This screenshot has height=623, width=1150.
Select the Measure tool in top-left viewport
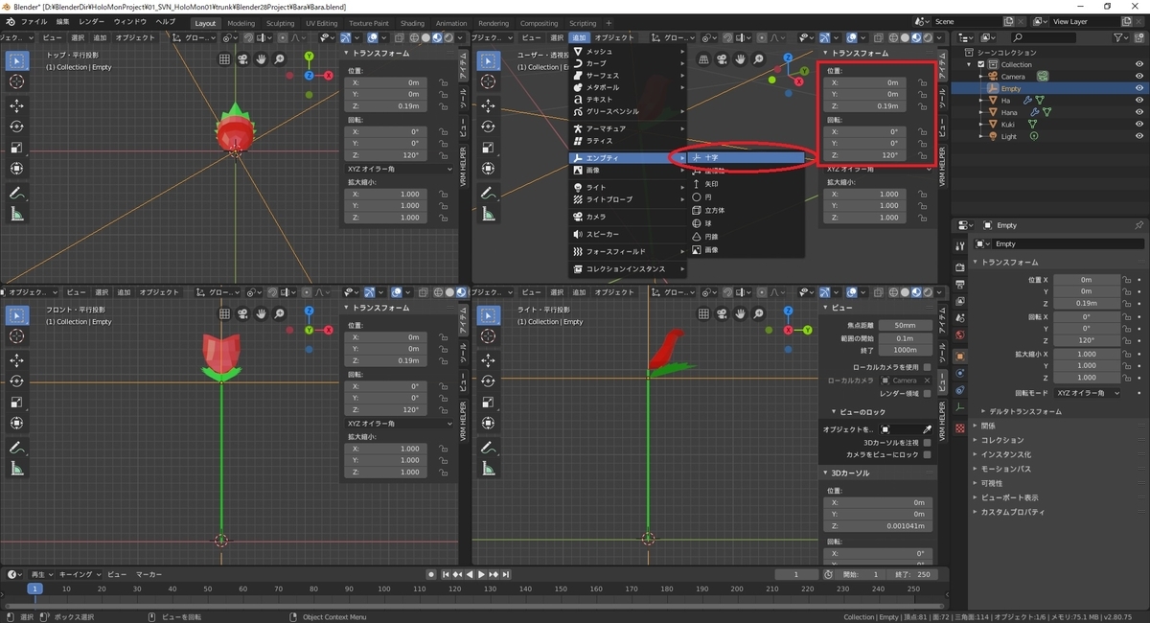17,214
